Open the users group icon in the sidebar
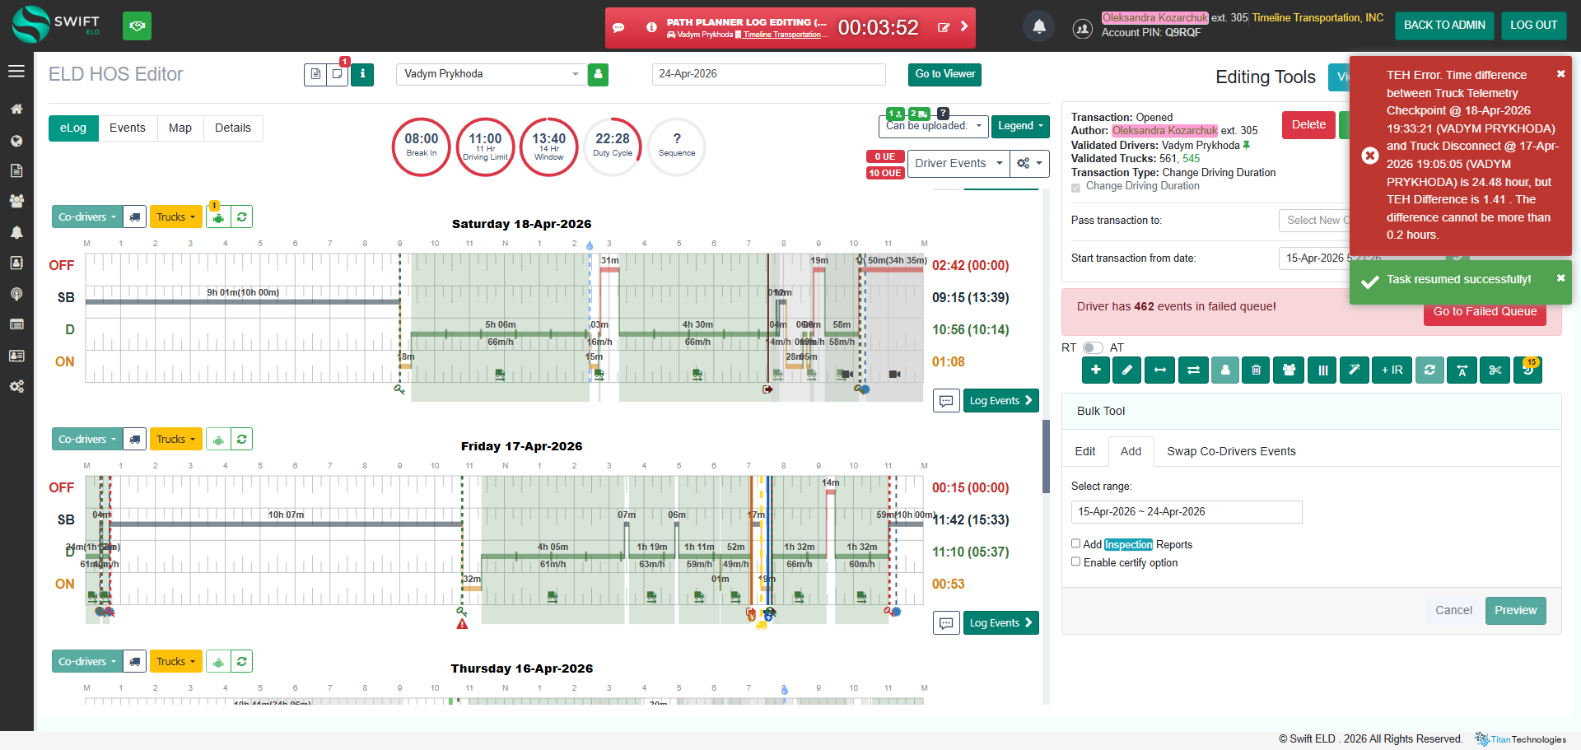1581x750 pixels. coord(16,201)
